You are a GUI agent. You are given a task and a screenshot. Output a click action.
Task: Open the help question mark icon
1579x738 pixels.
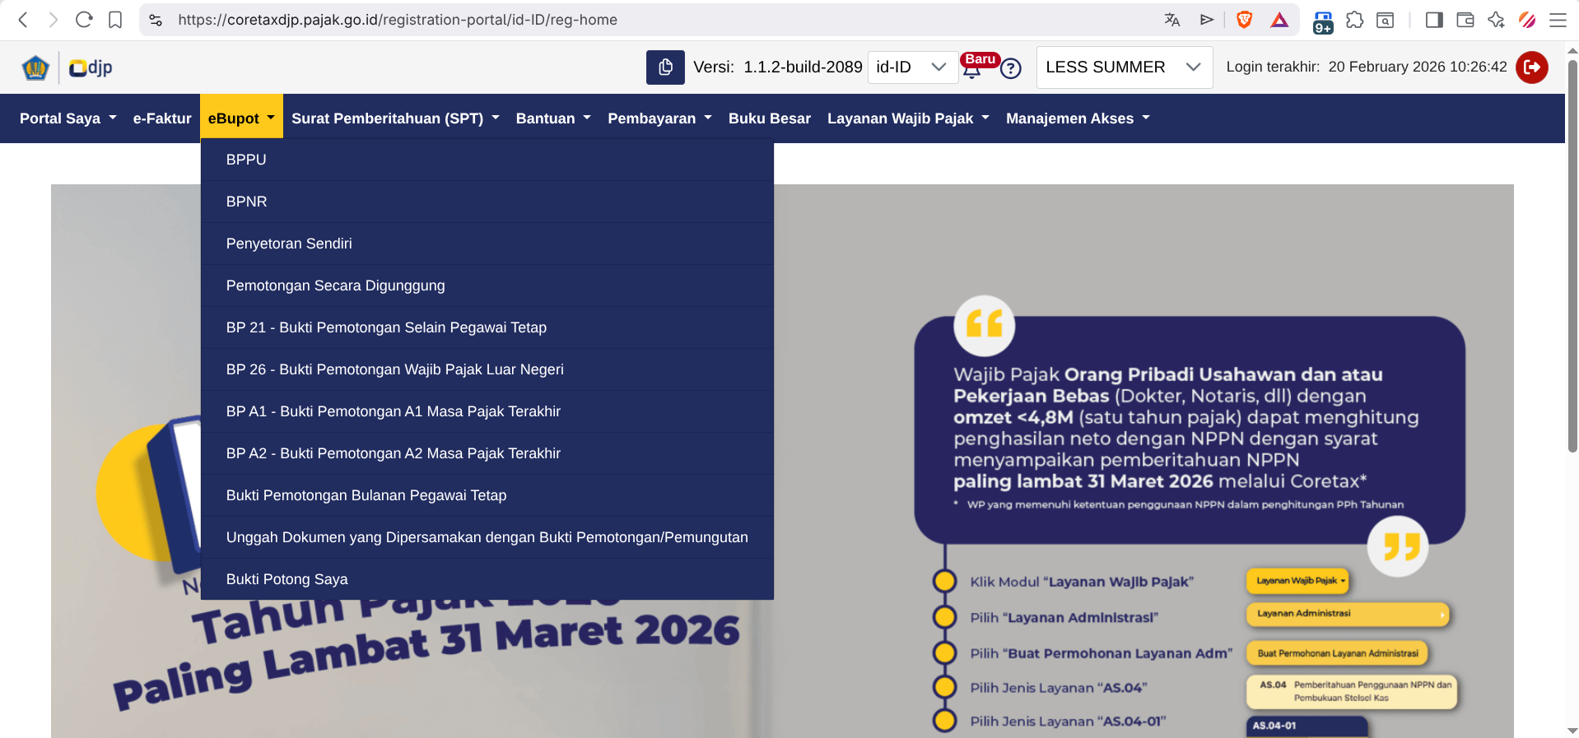1011,68
